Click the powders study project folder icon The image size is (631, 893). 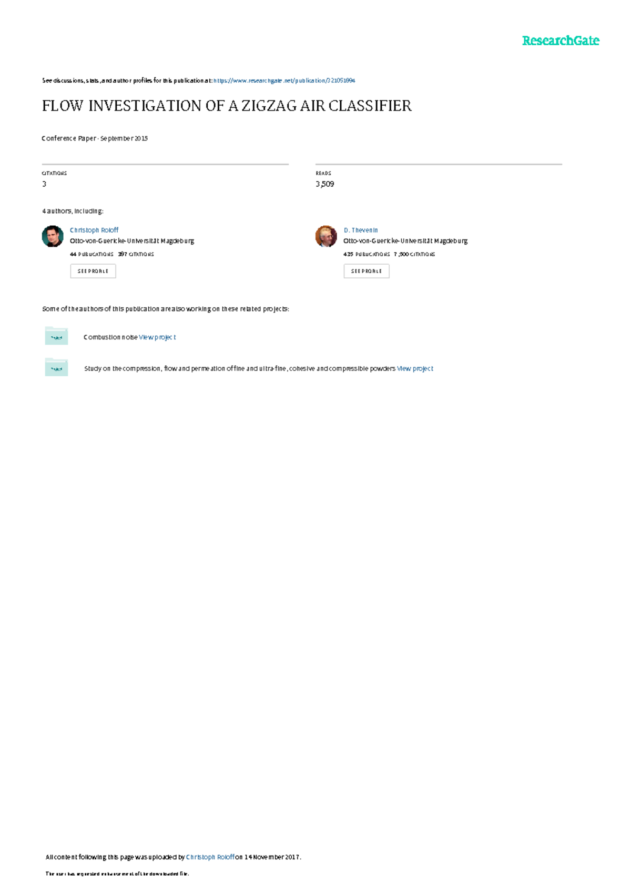(56, 367)
